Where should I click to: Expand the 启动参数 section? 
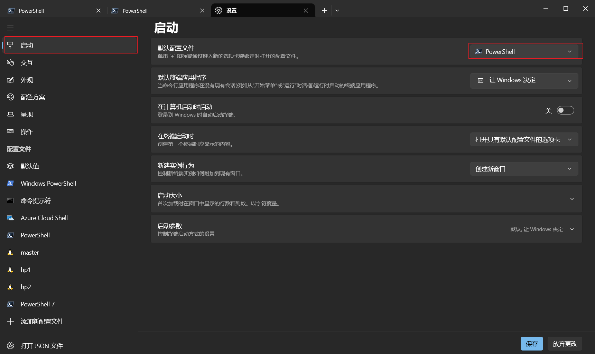pyautogui.click(x=572, y=229)
